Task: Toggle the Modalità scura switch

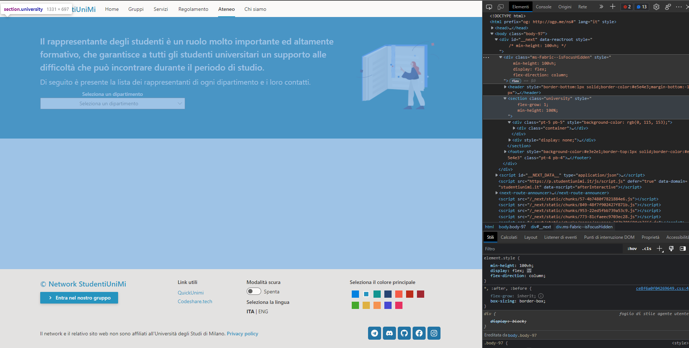Action: [x=254, y=291]
